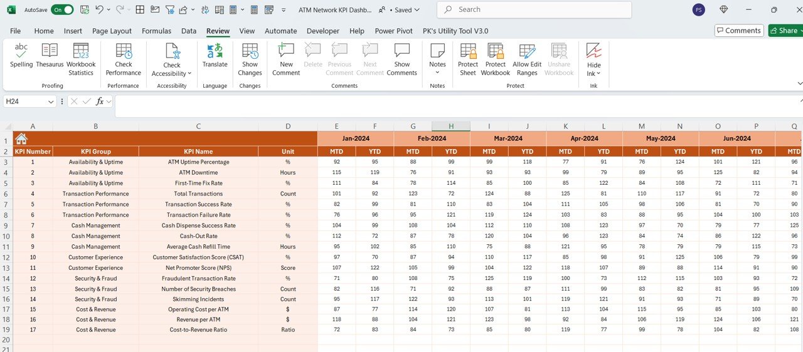Click the home icon in cell A1
Viewport: 803px width, 352px height.
(21, 139)
